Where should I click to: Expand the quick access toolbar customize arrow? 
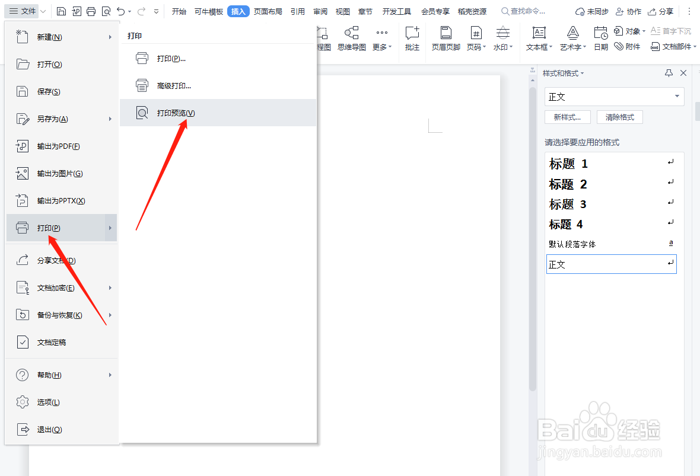coord(156,12)
